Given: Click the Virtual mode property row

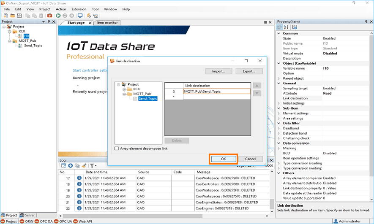Looking at the screenshot, I should click(323, 53).
